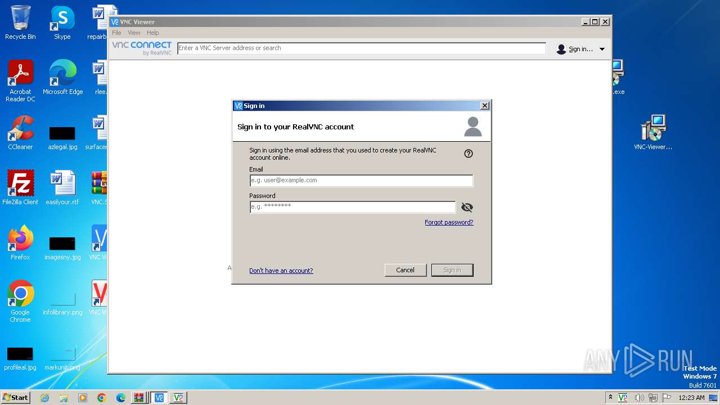720x405 pixels.
Task: Open the Don't have an account link
Action: click(281, 271)
